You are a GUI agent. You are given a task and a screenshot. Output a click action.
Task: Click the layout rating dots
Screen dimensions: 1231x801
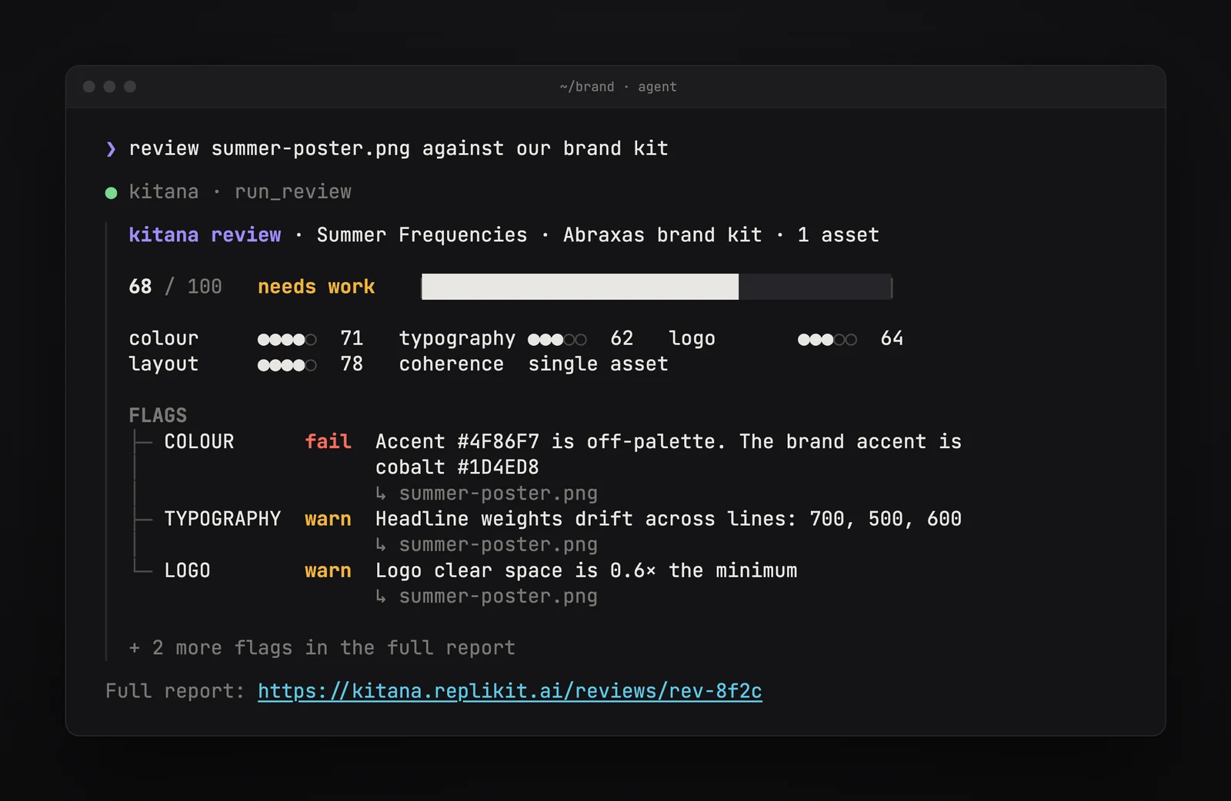287,366
